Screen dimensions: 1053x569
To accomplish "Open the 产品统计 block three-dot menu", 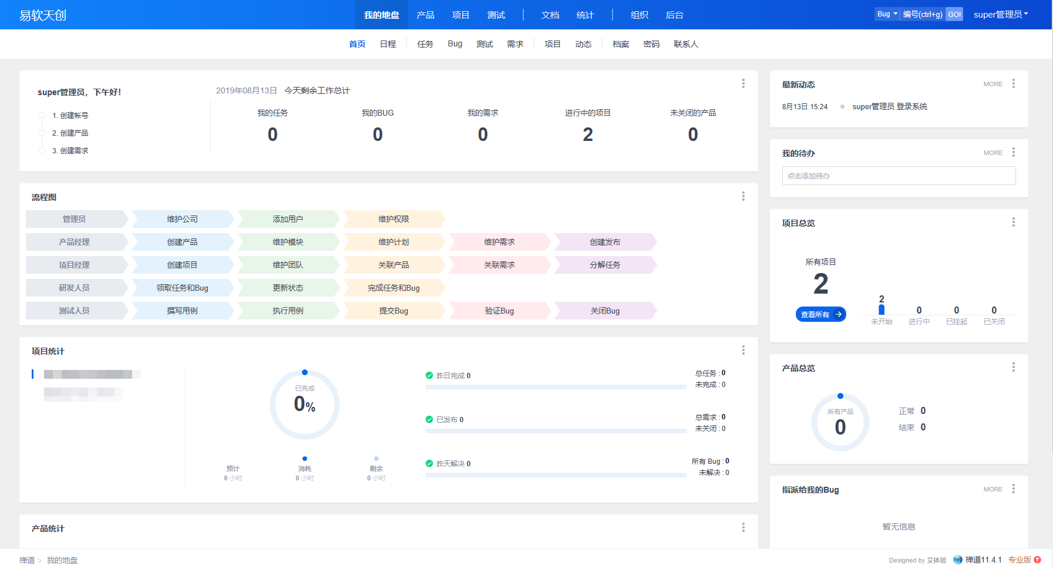I will (743, 527).
